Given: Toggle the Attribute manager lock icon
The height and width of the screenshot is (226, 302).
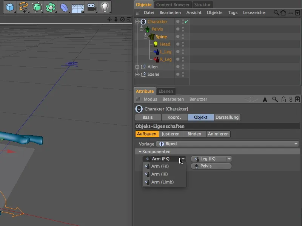Looking at the screenshot, I should (284, 99).
